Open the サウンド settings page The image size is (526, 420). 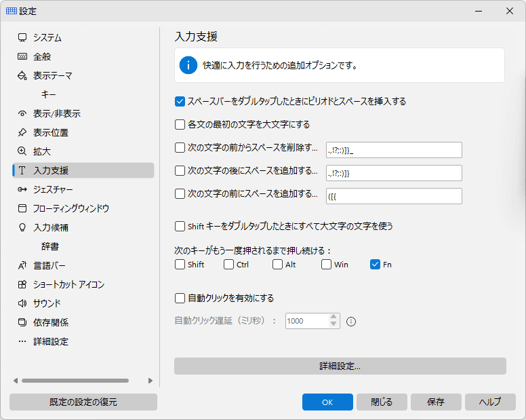(83, 303)
